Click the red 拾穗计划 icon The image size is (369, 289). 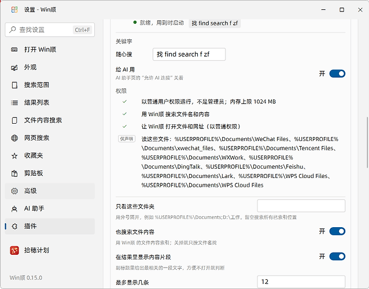click(x=14, y=250)
